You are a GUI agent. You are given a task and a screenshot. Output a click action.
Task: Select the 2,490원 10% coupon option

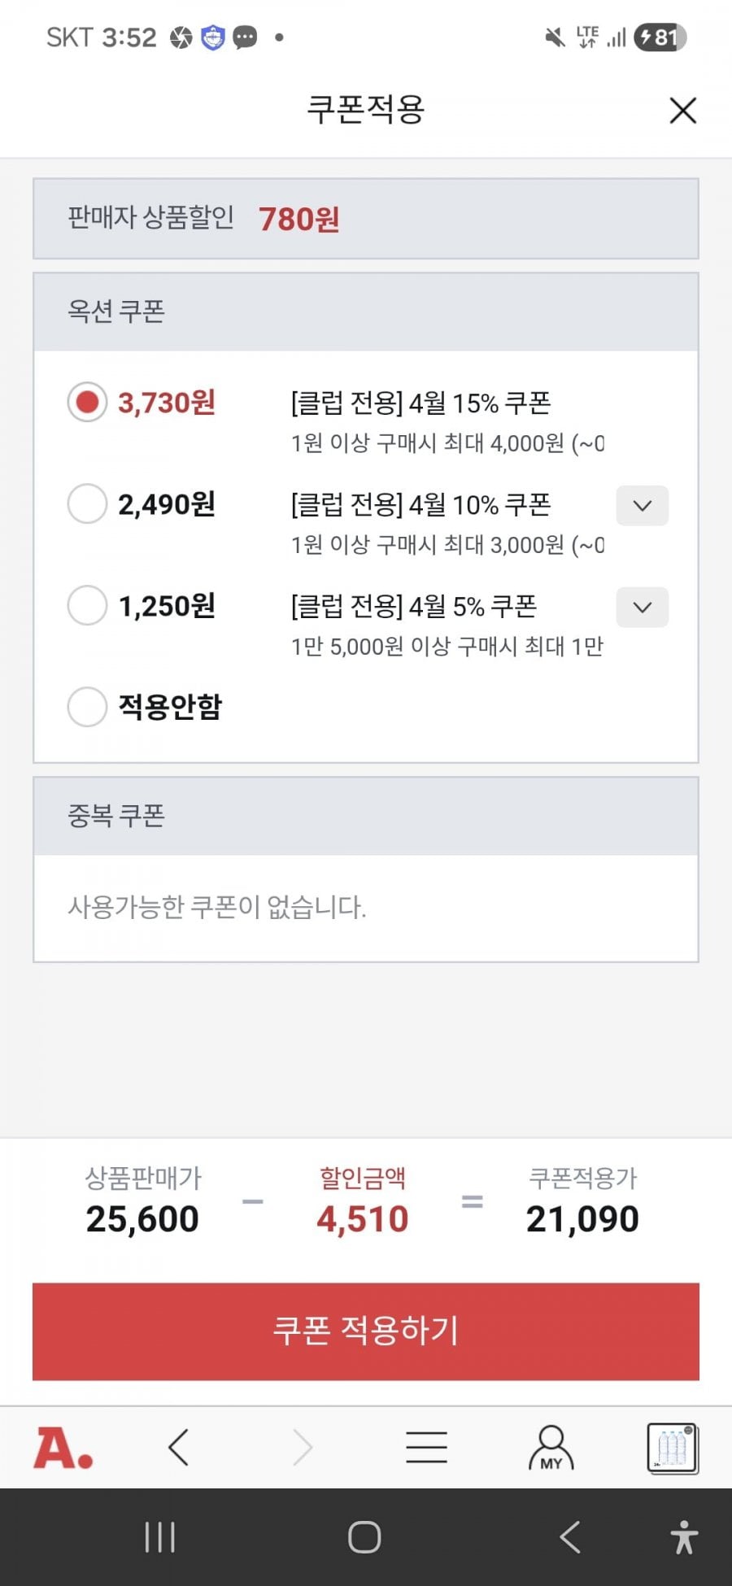[x=87, y=504]
